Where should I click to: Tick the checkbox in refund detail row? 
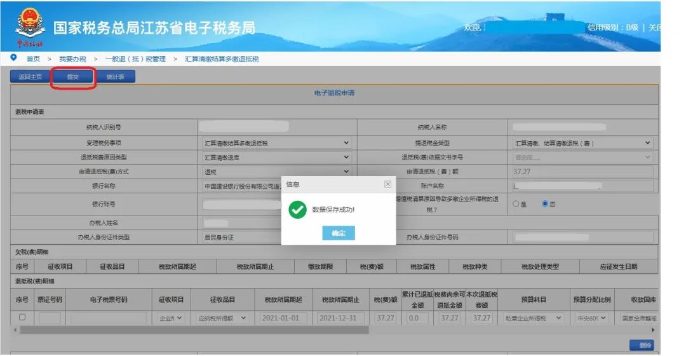[x=22, y=317]
